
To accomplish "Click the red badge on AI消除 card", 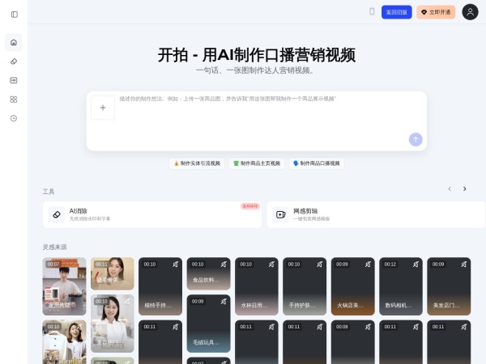I will (x=250, y=206).
